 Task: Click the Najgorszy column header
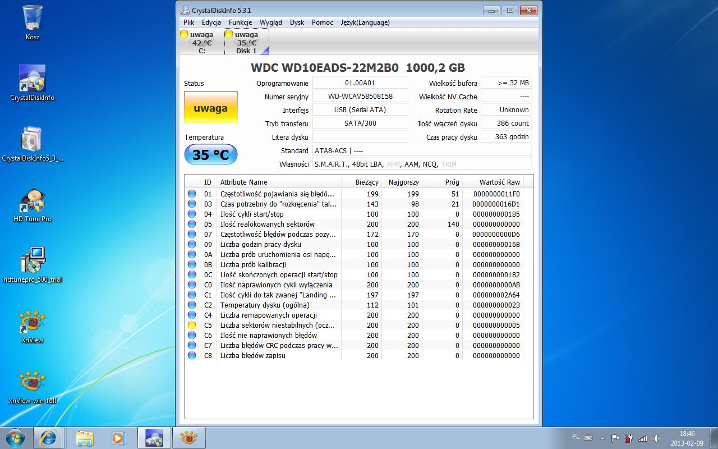402,182
